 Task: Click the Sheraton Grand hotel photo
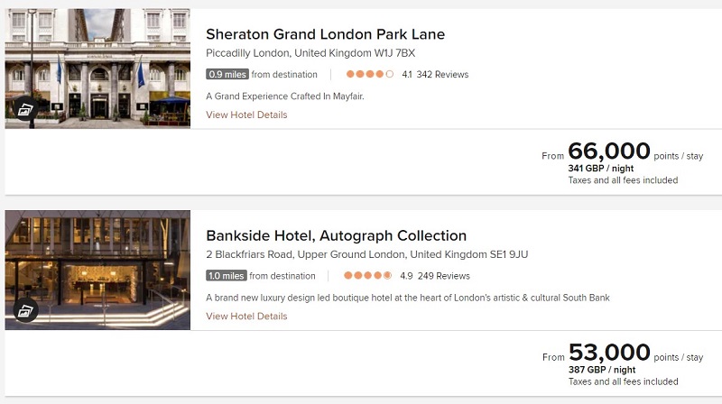tap(97, 69)
